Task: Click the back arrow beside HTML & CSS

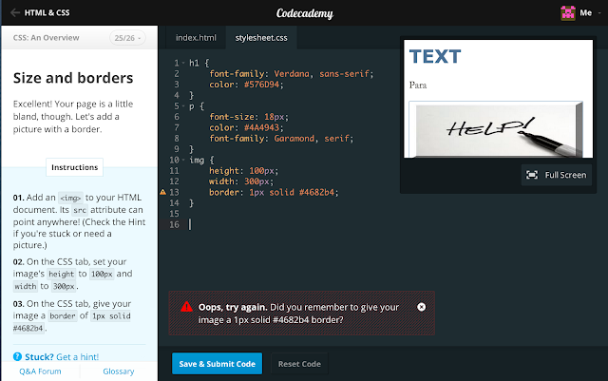Action: [11, 13]
